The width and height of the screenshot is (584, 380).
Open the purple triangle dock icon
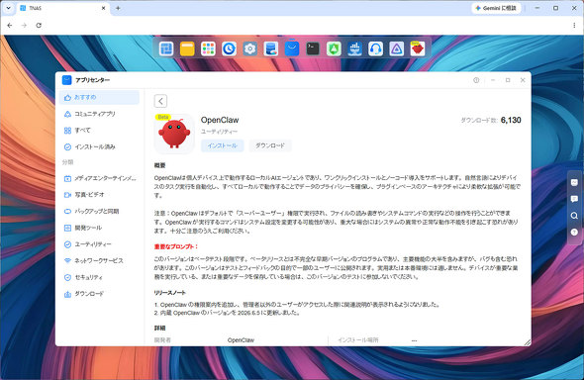396,48
